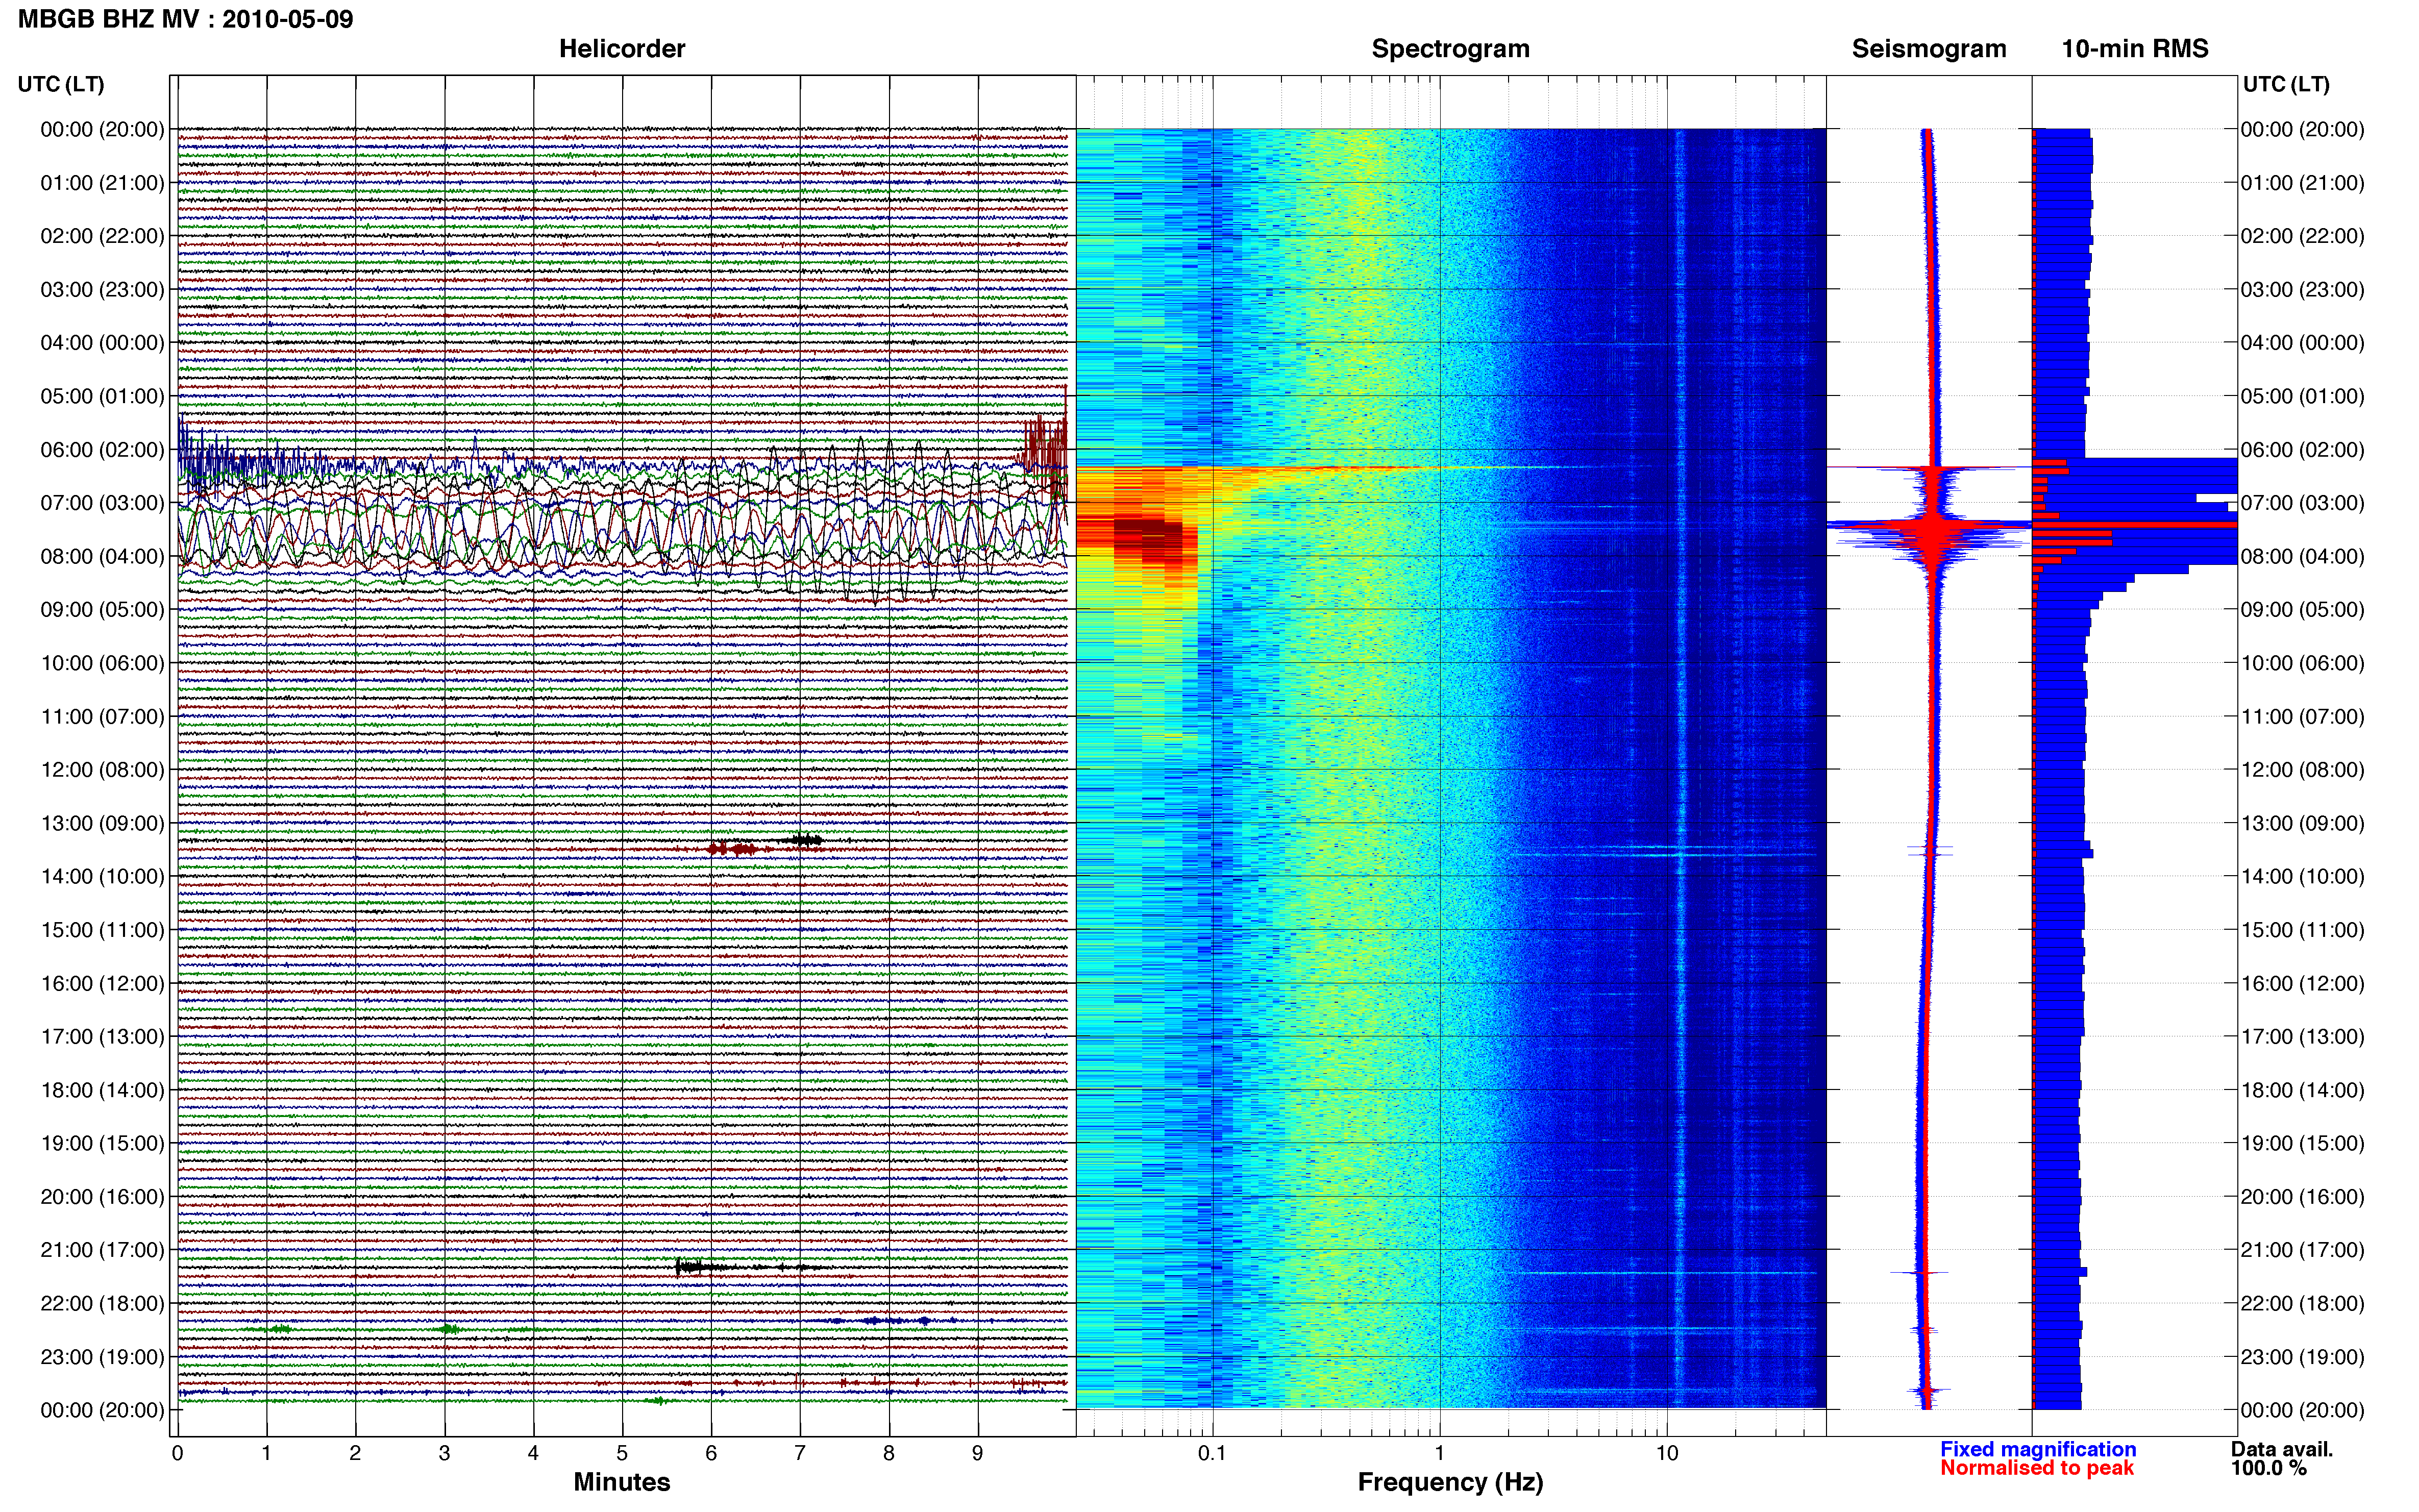Click the 'Data avail. 100.0 %' text
2419x1512 pixels.
tap(2282, 1458)
